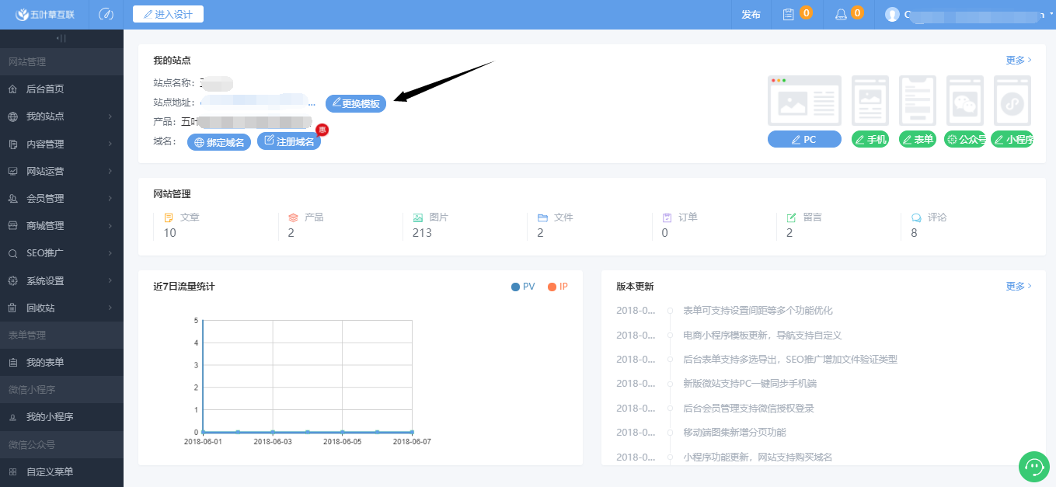Image resolution: width=1056 pixels, height=487 pixels.
Task: Go to 后台首页 in sidebar
Action: 45,89
